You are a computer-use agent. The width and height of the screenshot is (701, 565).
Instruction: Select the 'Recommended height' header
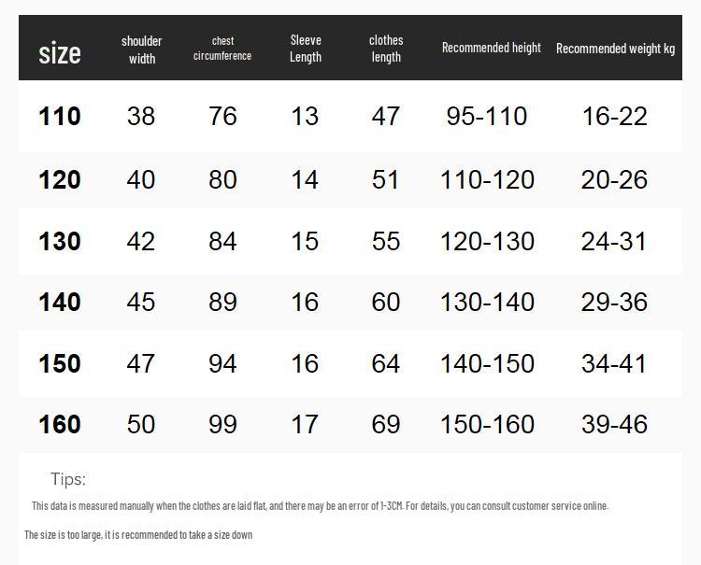tap(492, 48)
